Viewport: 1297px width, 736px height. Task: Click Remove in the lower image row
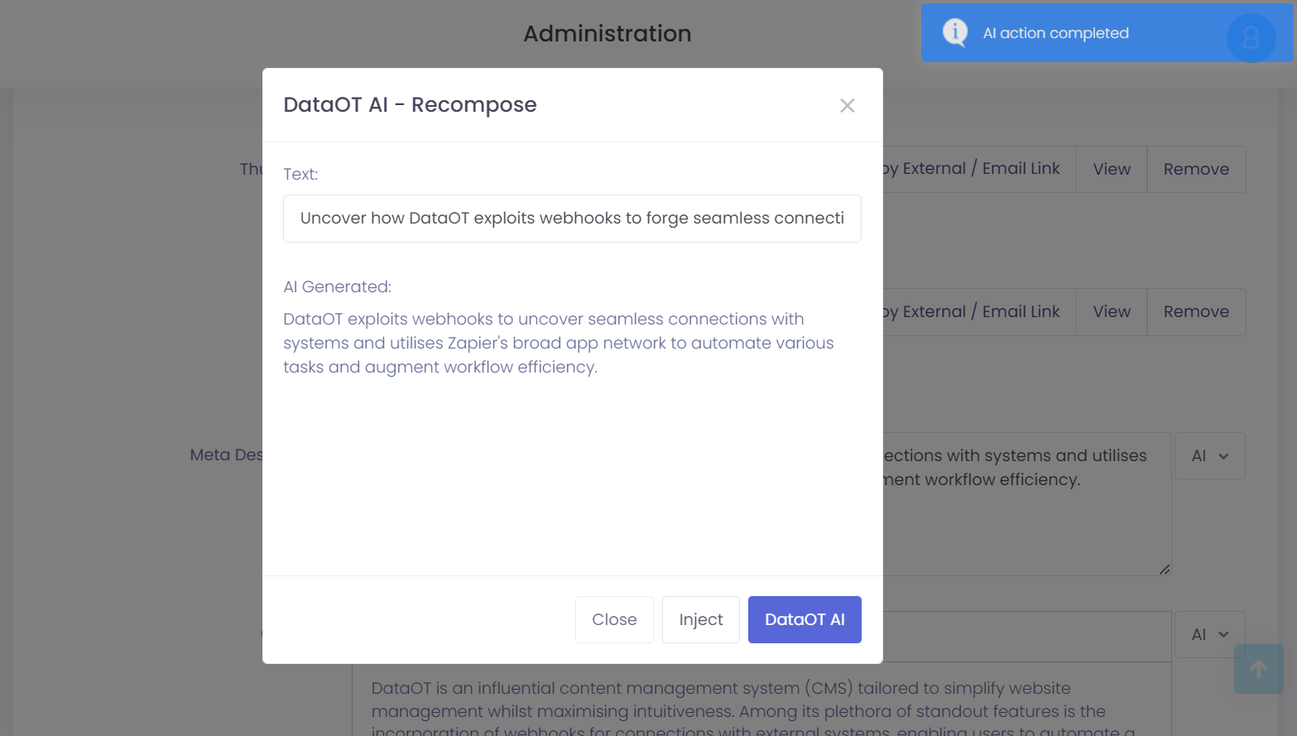(x=1195, y=312)
